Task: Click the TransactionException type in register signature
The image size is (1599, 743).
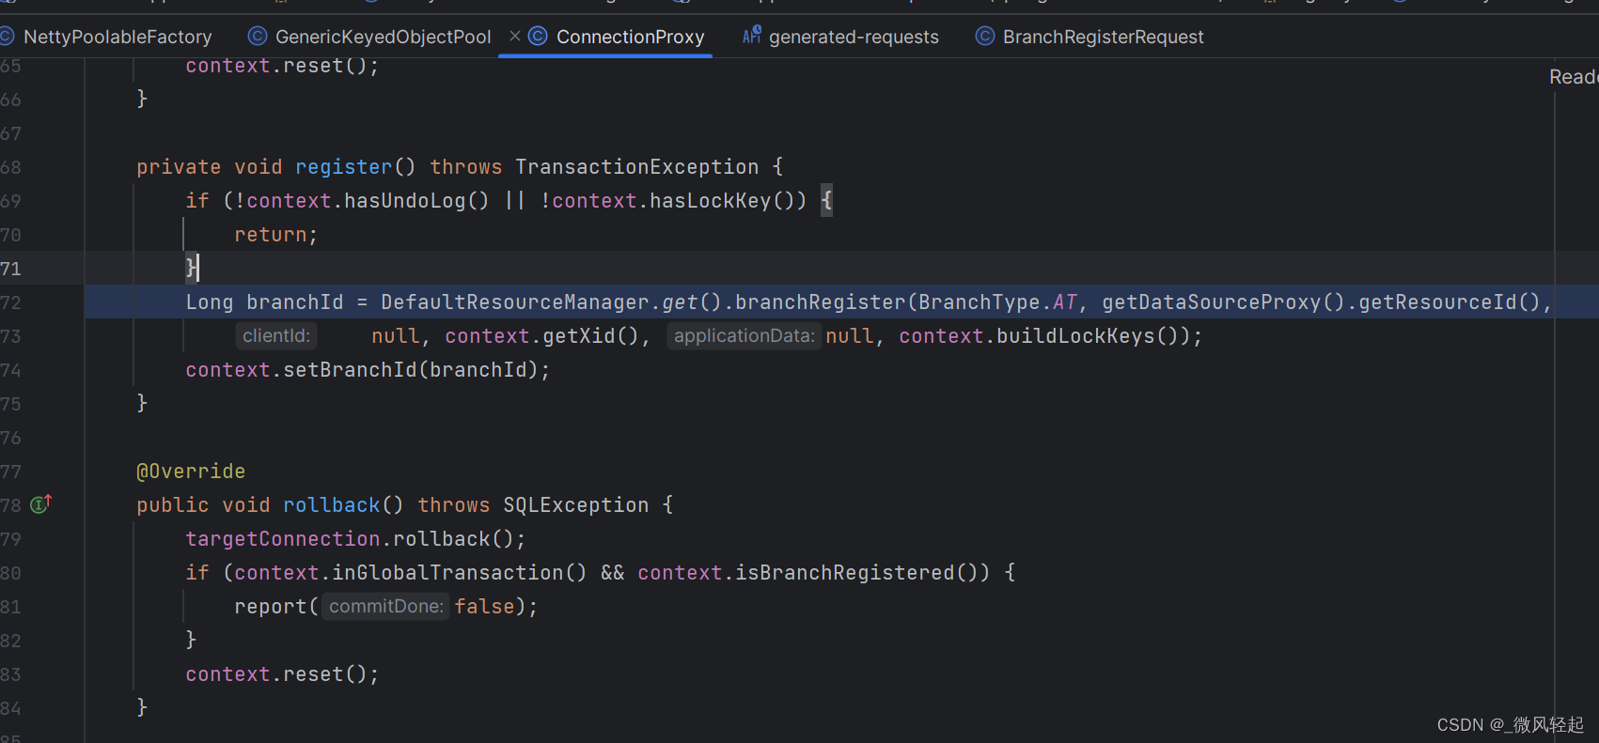Action: (x=636, y=167)
